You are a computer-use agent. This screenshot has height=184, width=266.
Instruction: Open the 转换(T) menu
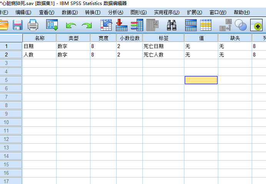(93, 12)
